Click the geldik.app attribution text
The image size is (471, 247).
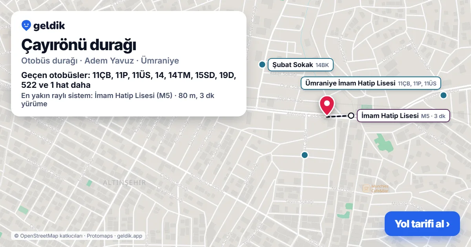[130, 236]
